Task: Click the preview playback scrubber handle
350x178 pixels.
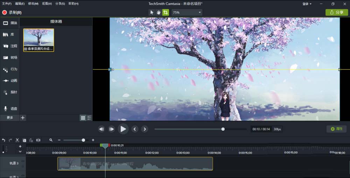Action: pyautogui.click(x=223, y=129)
